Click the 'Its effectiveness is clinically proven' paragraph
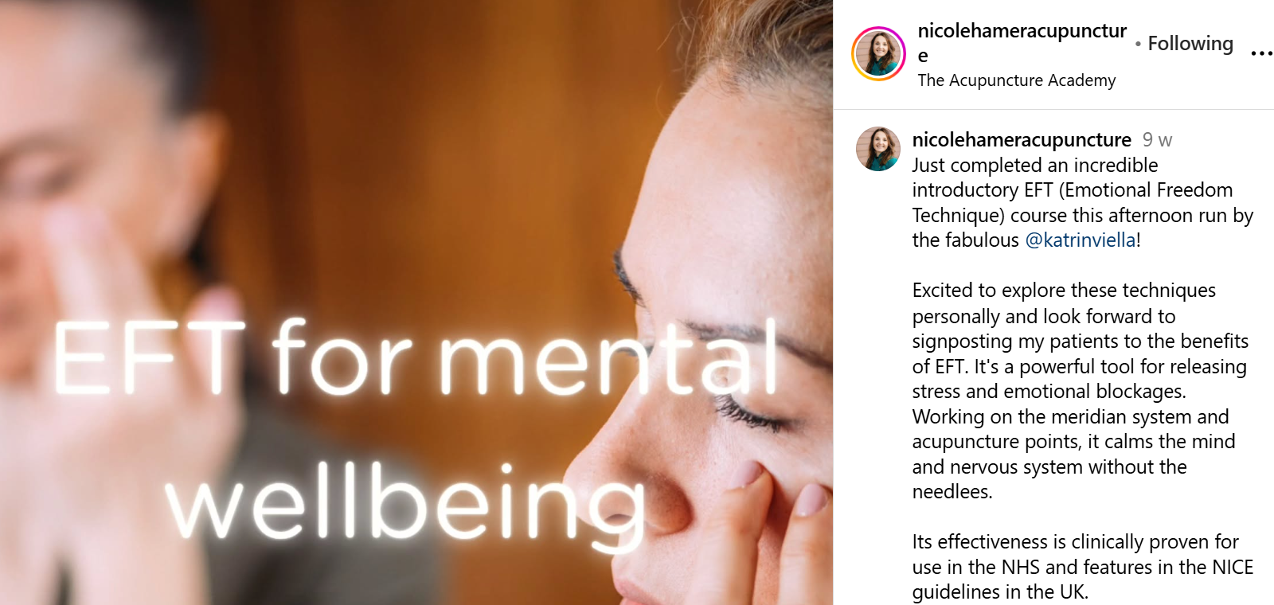This screenshot has width=1274, height=605. [x=1083, y=567]
